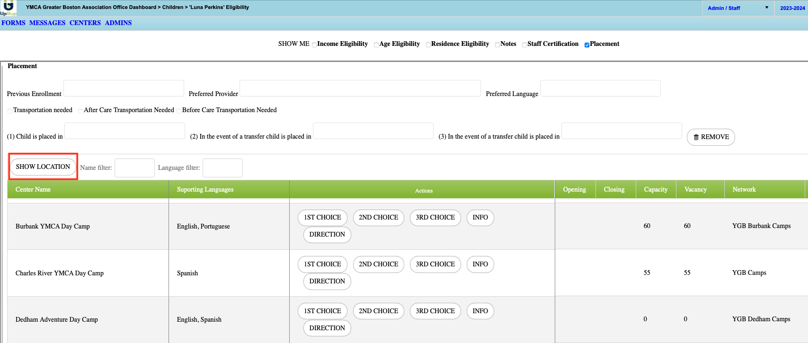Screen dimensions: 808x343
Task: Click the UpBup logo icon
Action: click(8, 8)
